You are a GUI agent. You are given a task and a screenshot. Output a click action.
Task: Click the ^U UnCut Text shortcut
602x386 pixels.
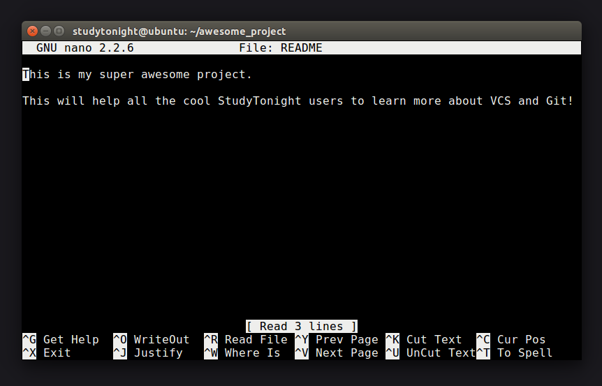[x=431, y=353]
